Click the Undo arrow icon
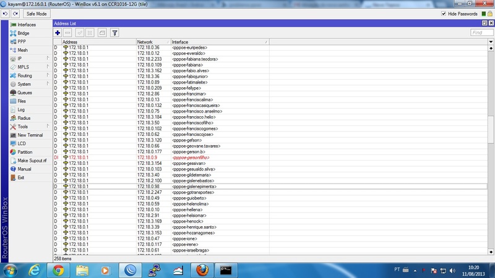 click(x=6, y=14)
